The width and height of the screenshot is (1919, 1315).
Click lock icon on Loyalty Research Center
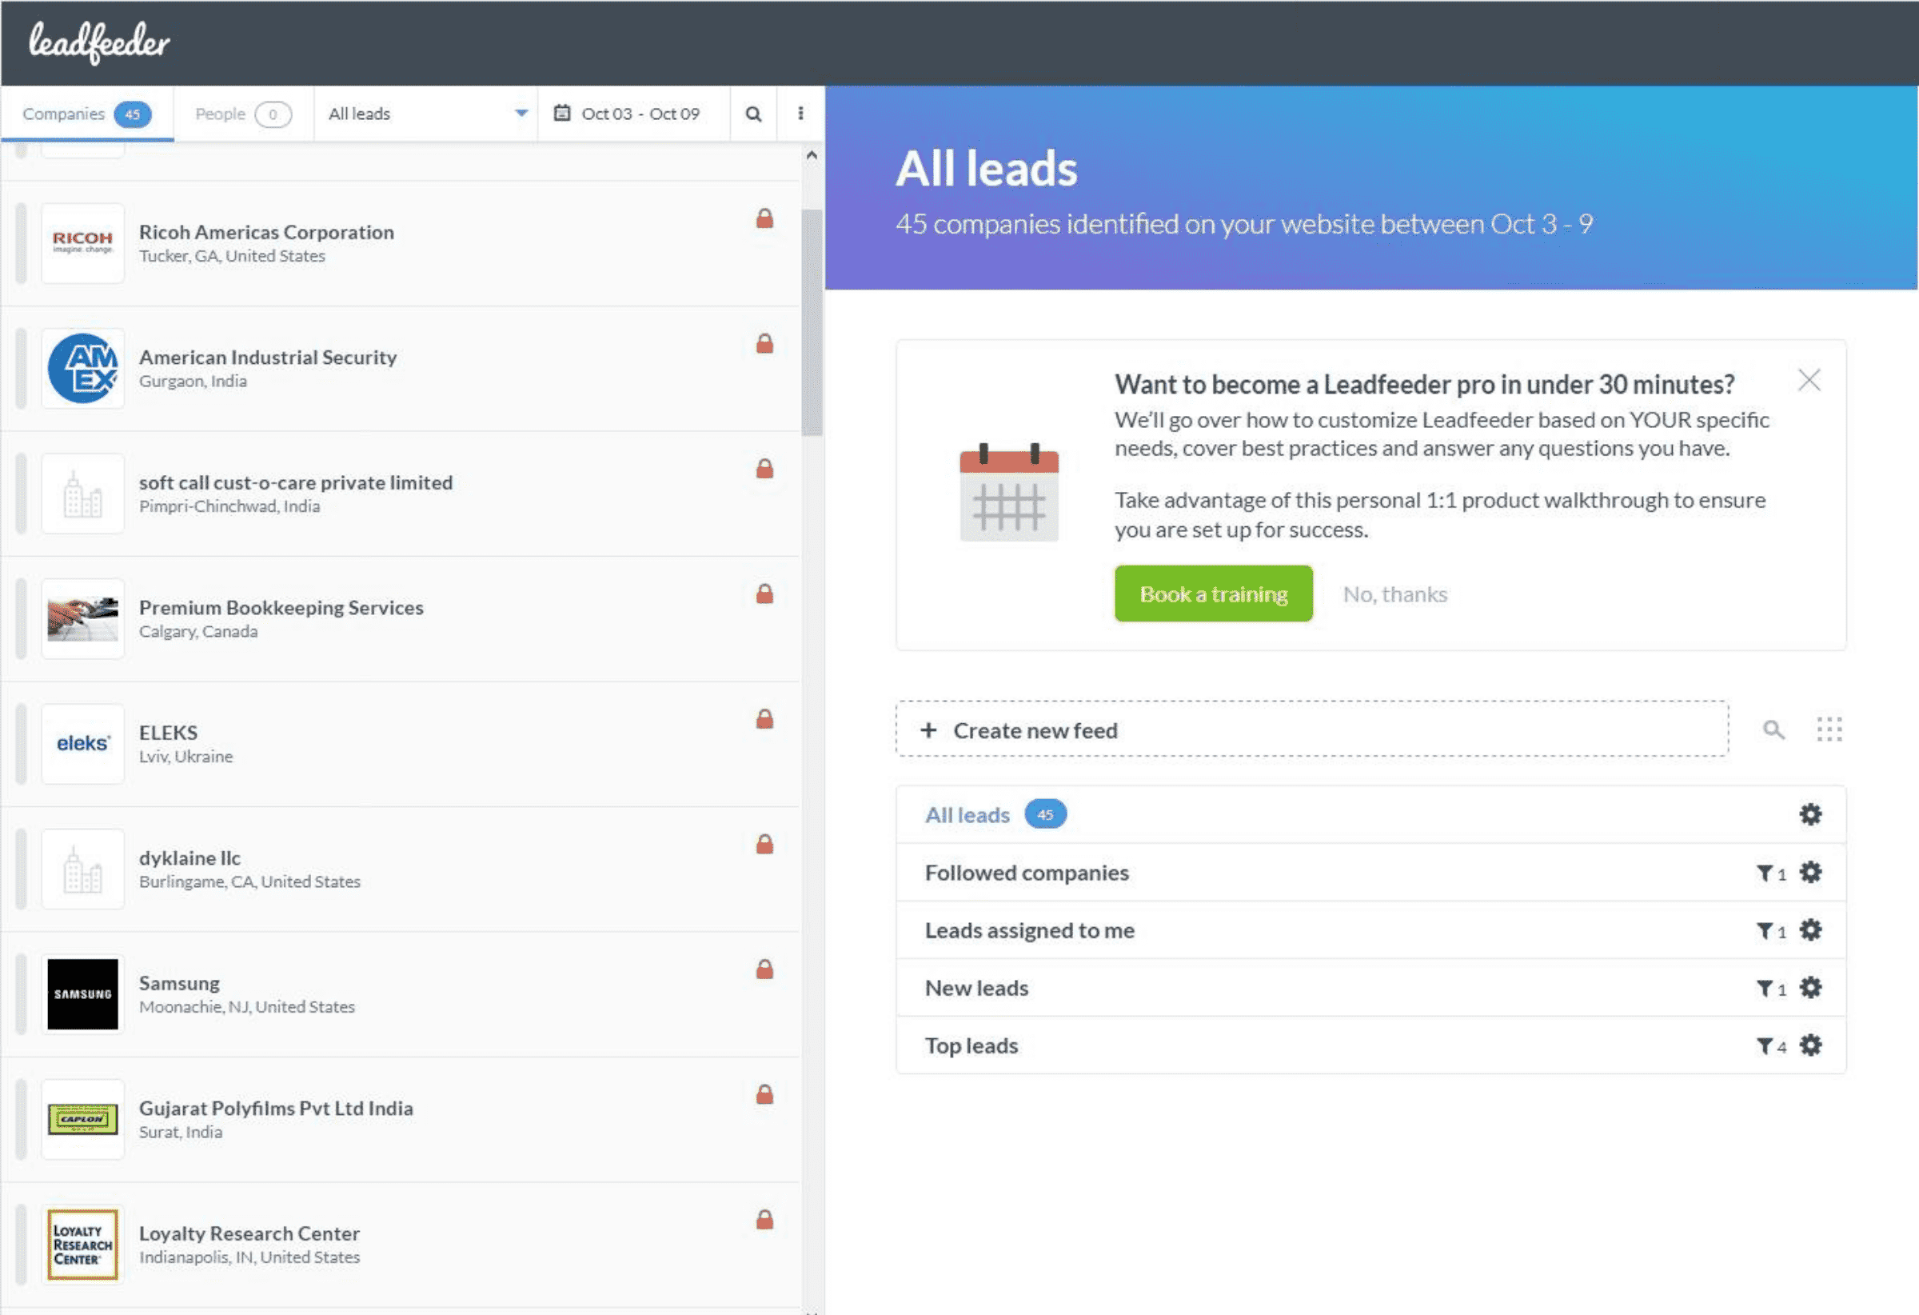pos(764,1219)
